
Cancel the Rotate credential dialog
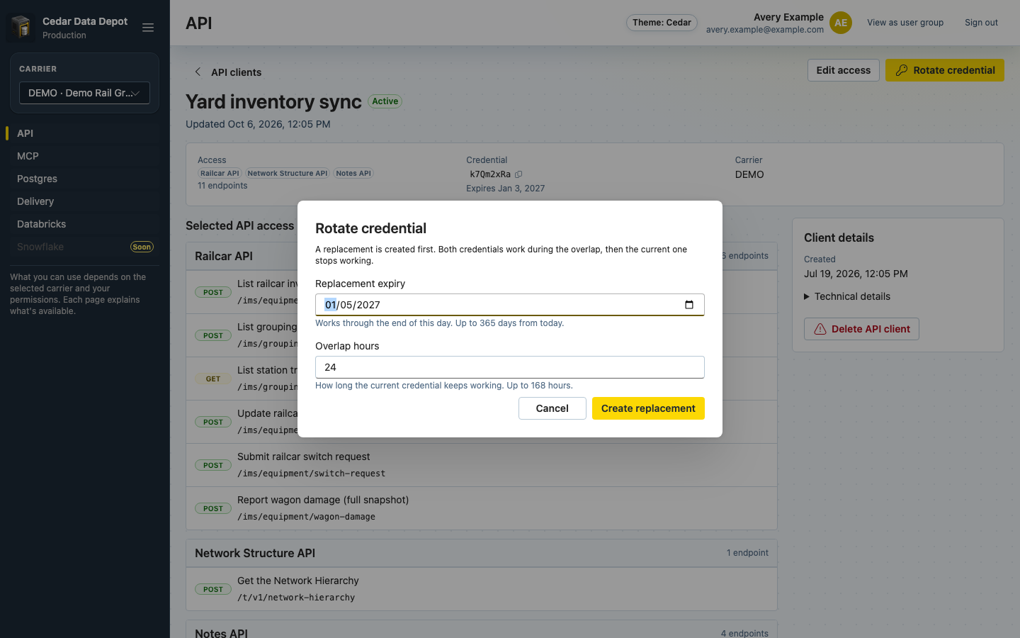(552, 408)
